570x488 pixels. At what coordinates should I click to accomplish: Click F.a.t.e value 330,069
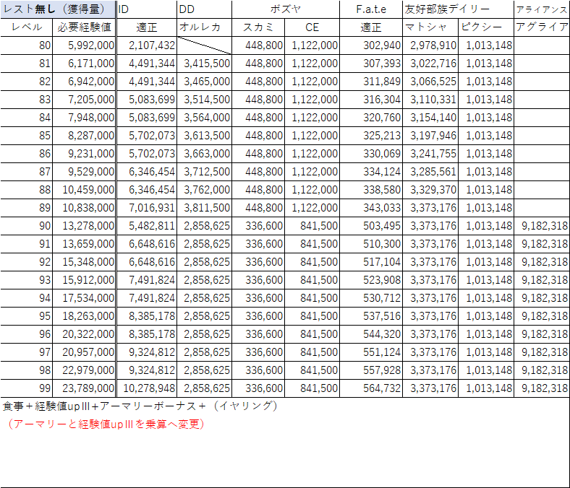[371, 154]
